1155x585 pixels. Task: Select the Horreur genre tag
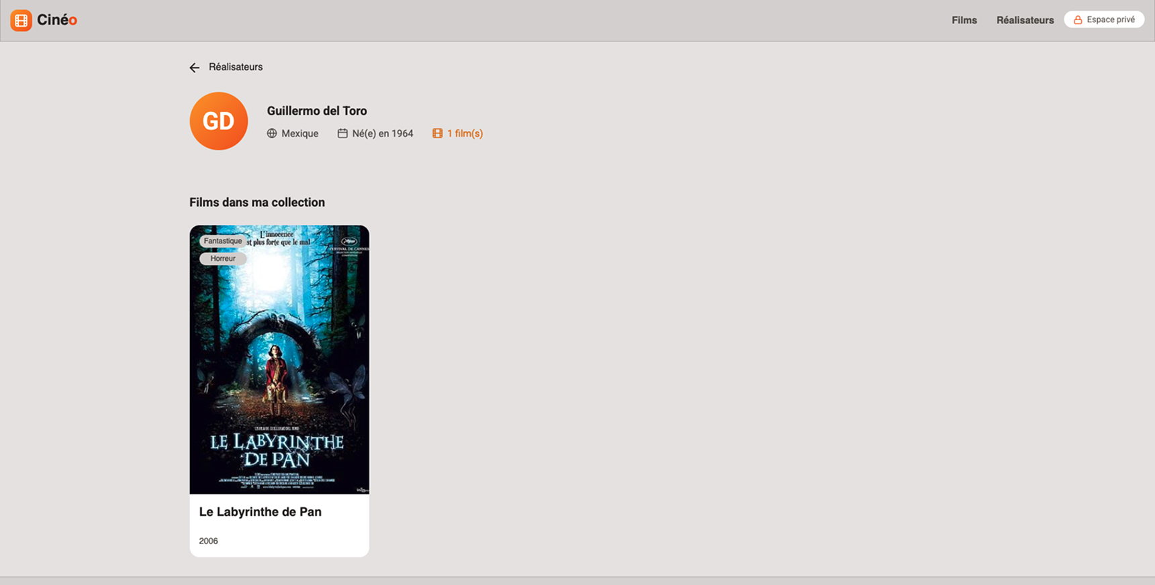pos(223,258)
